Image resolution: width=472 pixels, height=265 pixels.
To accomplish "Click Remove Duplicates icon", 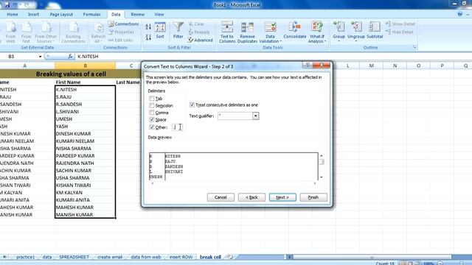I will pos(247,32).
